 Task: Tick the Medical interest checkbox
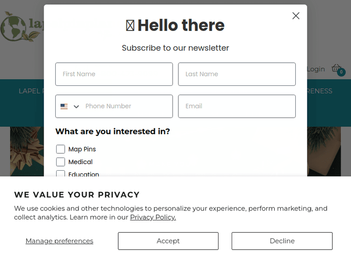[x=60, y=162]
